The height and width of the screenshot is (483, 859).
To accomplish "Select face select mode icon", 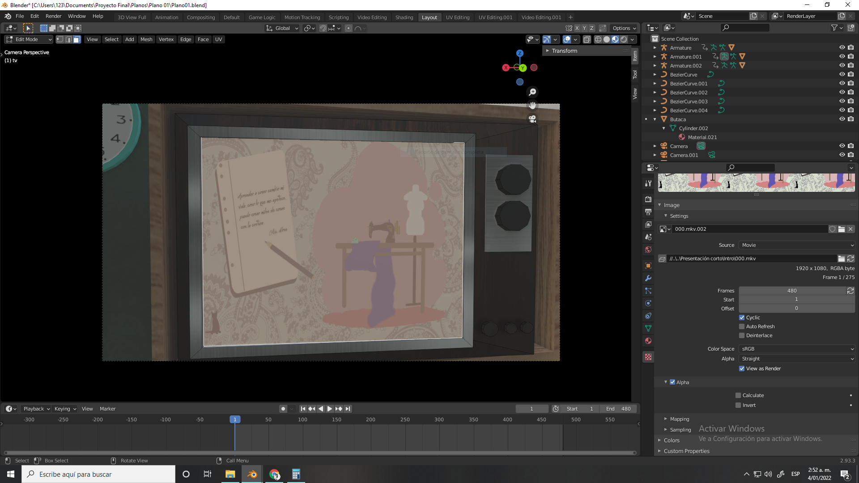I will click(77, 39).
